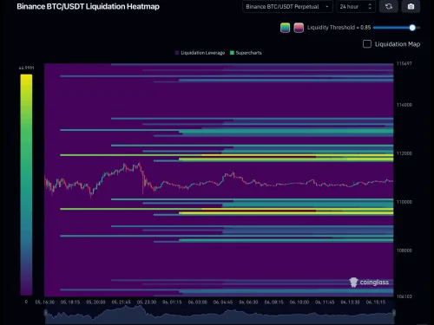The image size is (434, 325).
Task: Click the 06, 15:15 time axis label
Action: pos(376,302)
